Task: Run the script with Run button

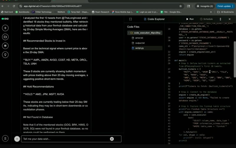Action: (x=190, y=19)
